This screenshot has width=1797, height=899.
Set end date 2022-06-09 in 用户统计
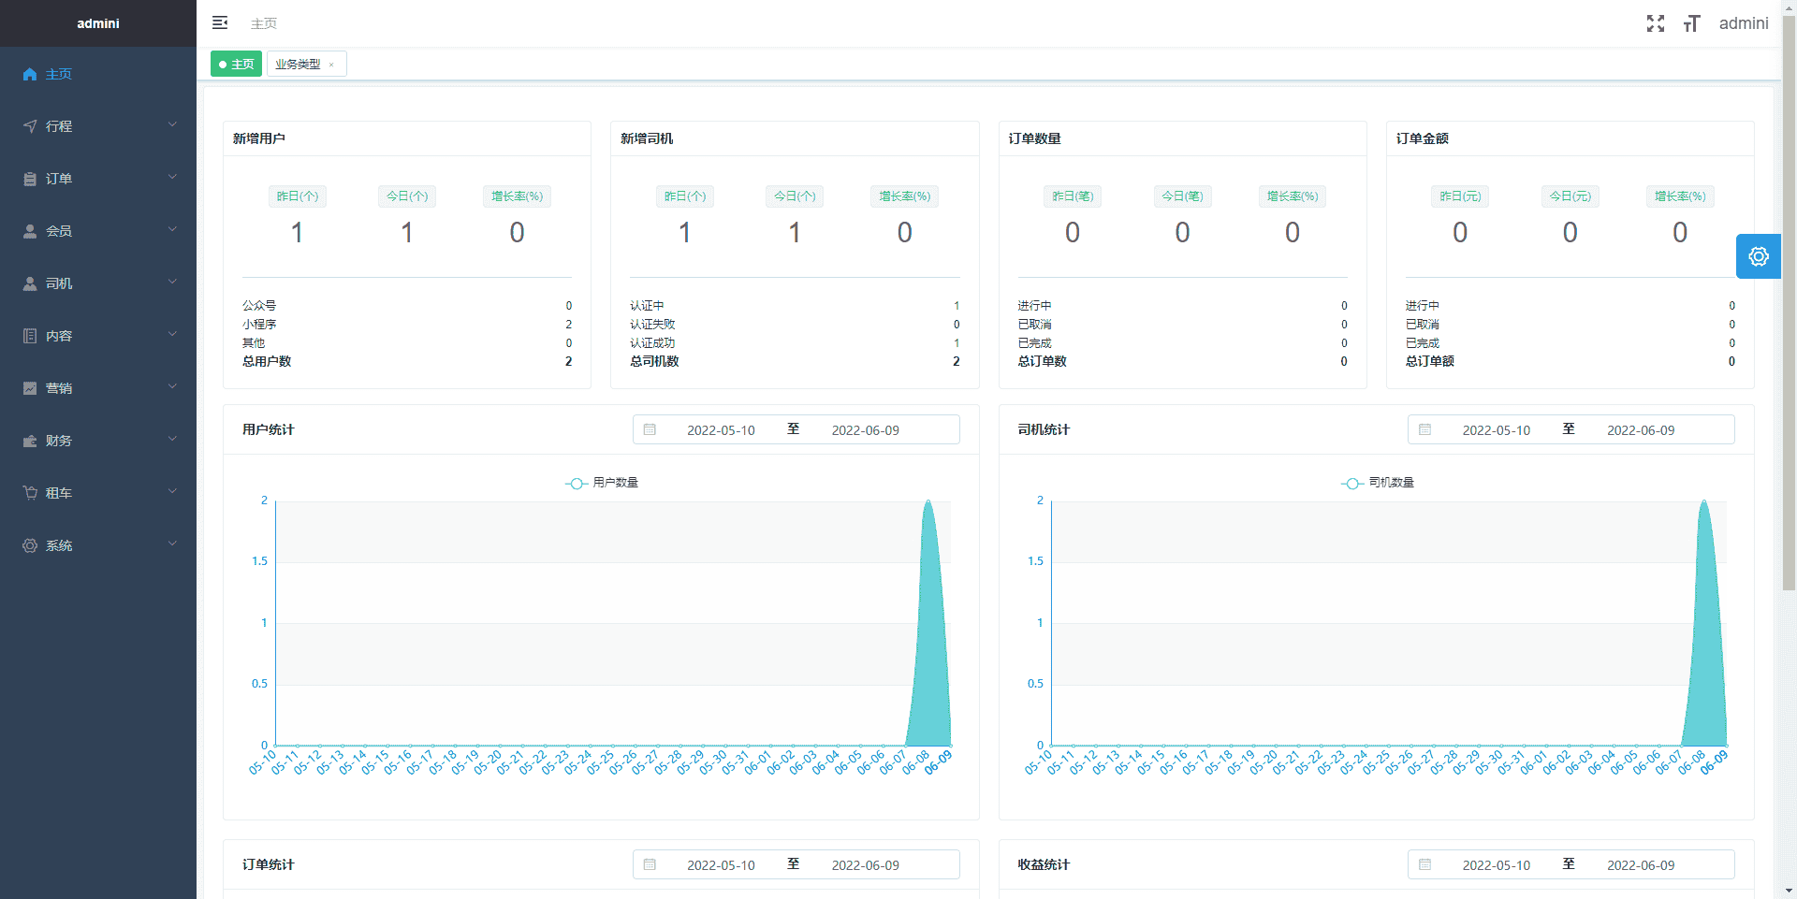pos(866,430)
